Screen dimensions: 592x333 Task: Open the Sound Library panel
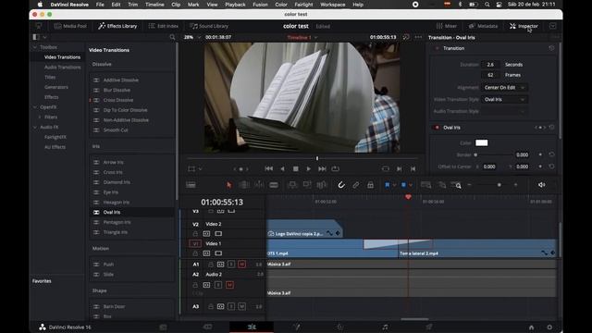click(x=209, y=26)
